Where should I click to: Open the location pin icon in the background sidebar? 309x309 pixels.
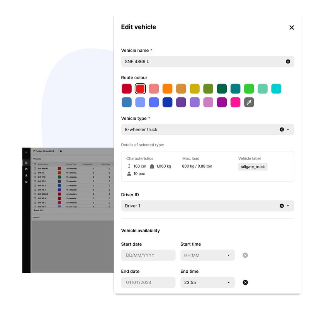click(x=26, y=175)
